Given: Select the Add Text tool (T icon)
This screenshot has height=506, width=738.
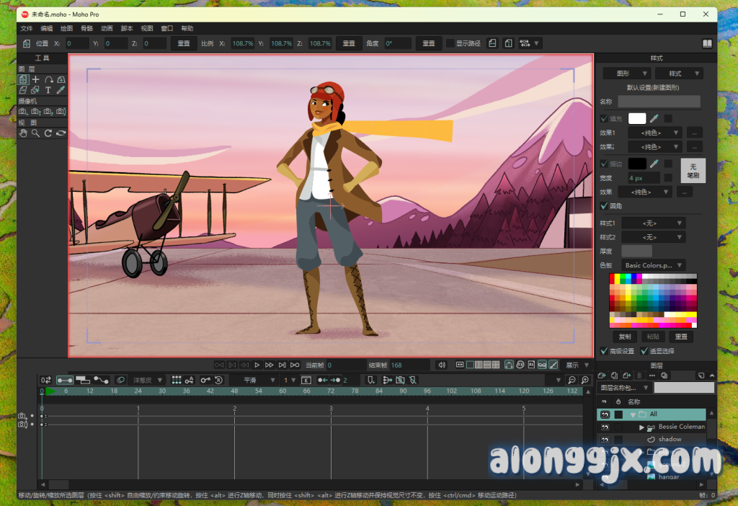Looking at the screenshot, I should (48, 90).
